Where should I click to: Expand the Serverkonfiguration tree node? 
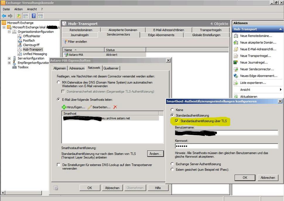(9, 58)
